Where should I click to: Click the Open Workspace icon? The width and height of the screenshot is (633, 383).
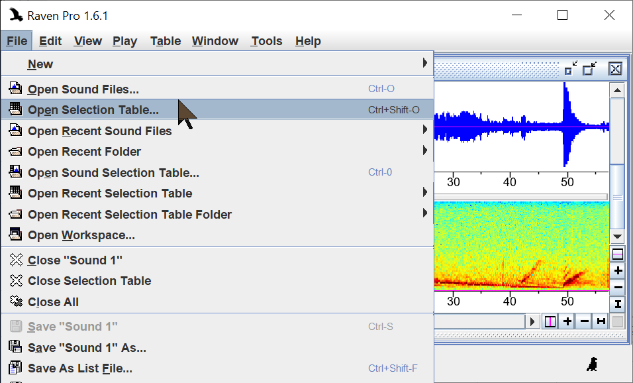pos(15,234)
